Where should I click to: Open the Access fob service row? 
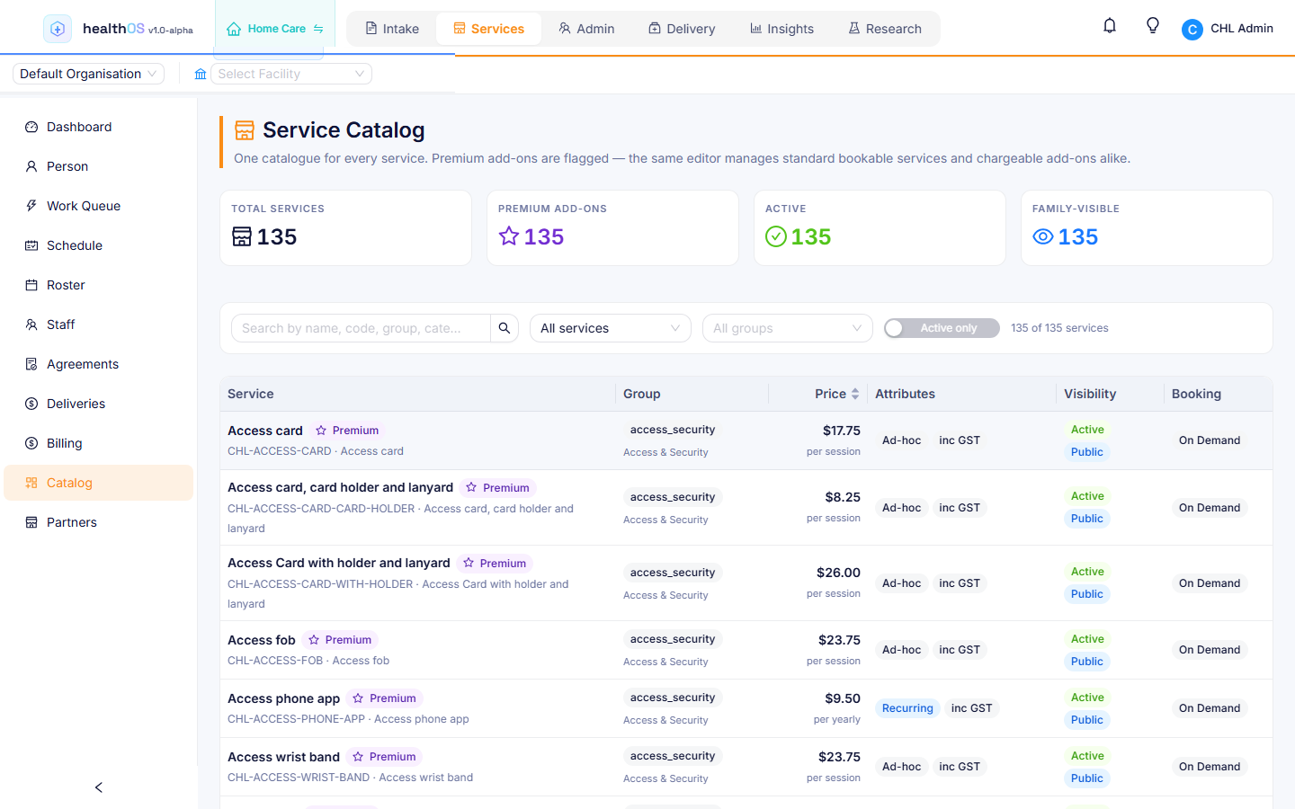pyautogui.click(x=746, y=650)
